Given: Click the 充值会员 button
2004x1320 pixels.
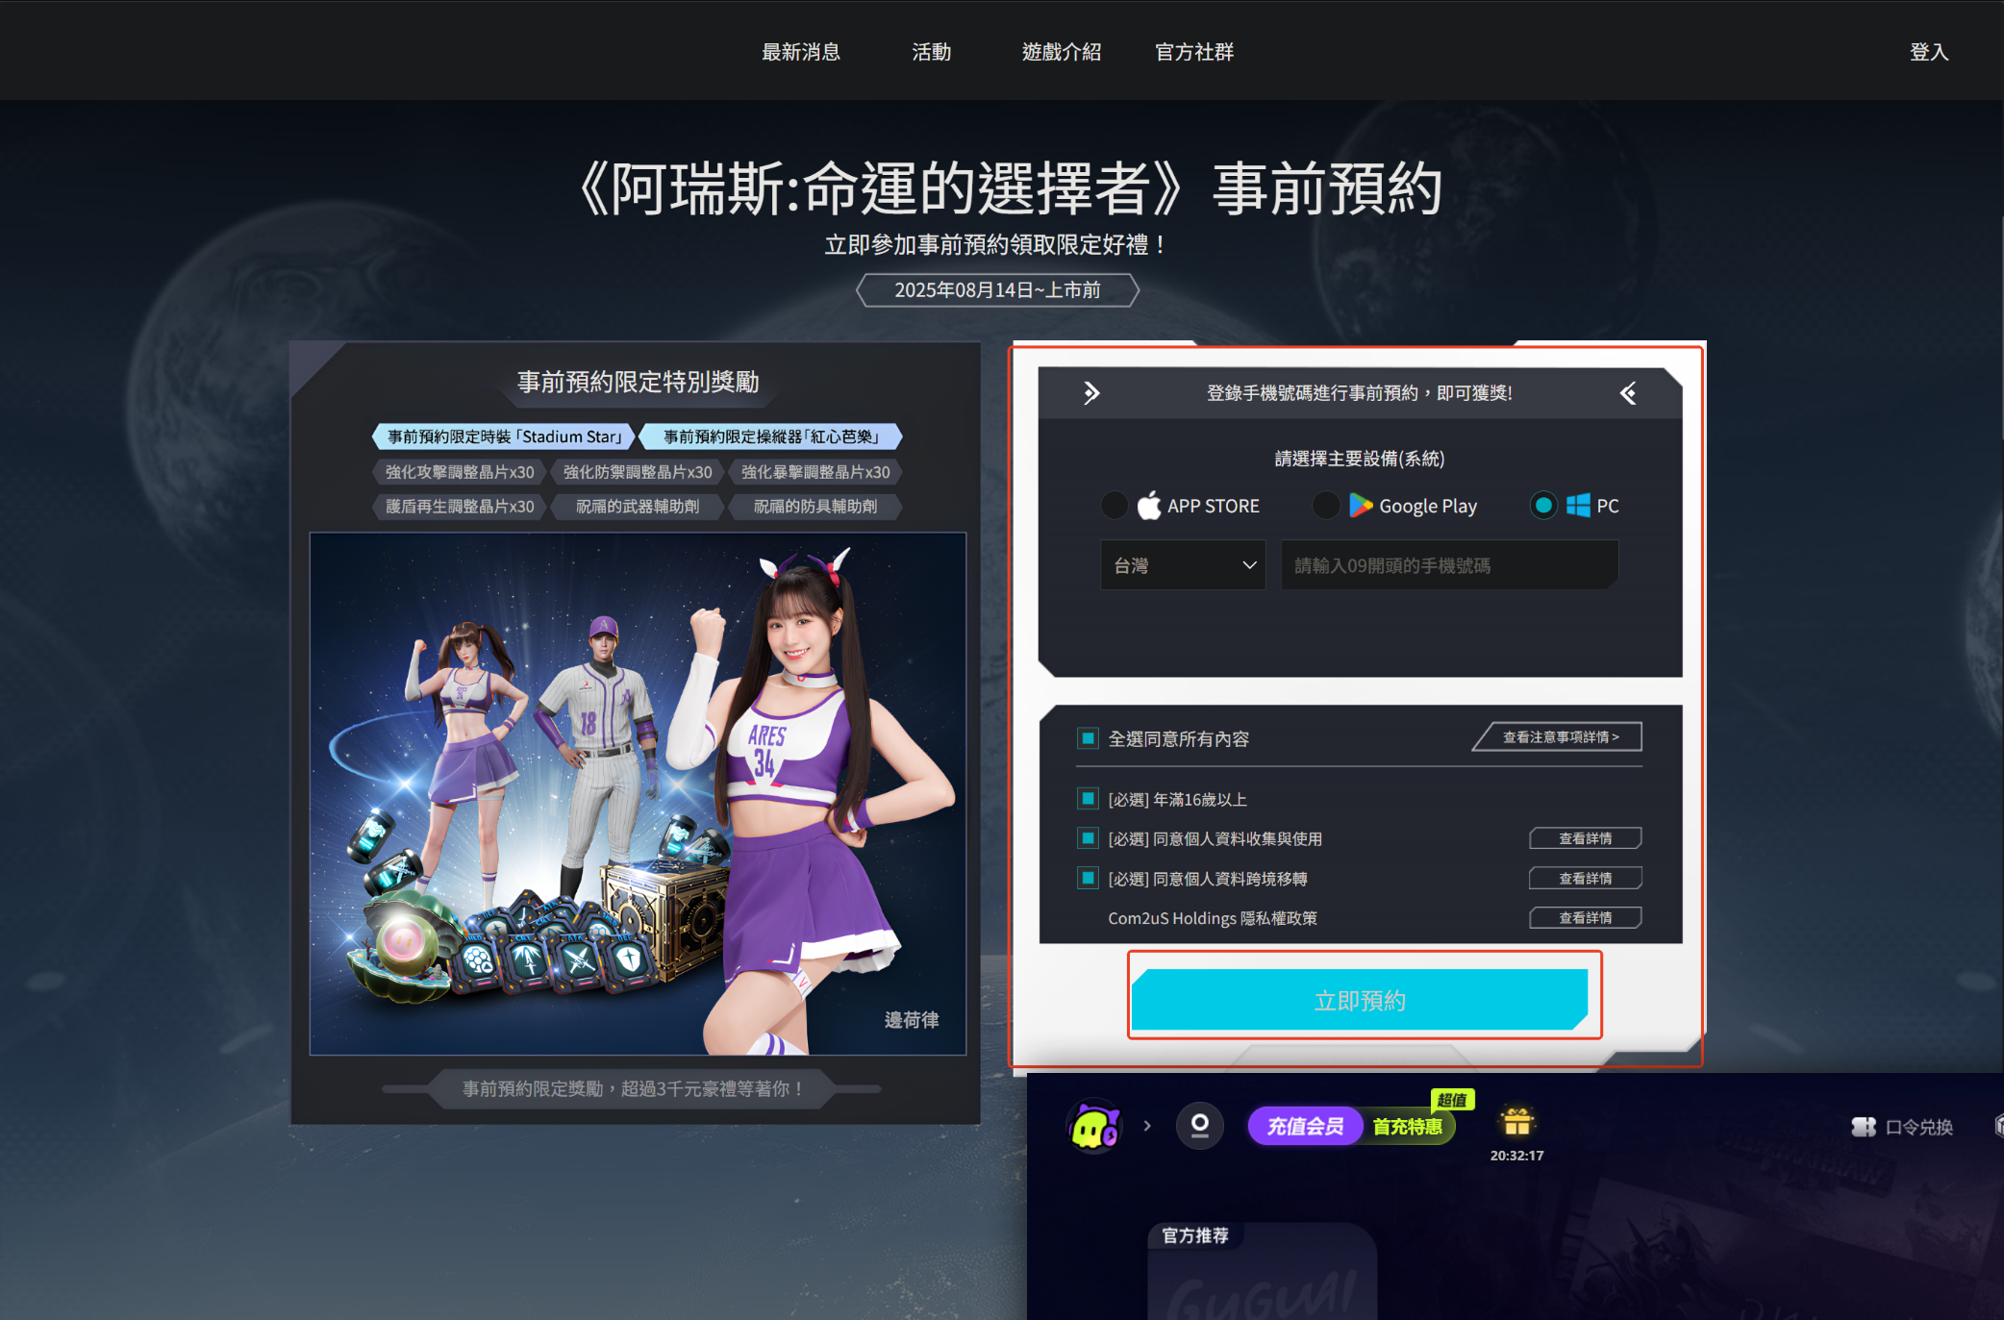Looking at the screenshot, I should click(x=1306, y=1126).
